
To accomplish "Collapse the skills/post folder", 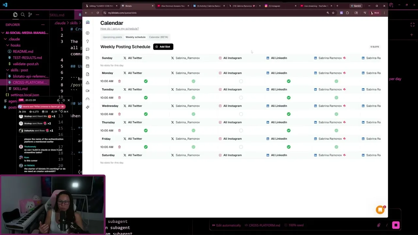I will point(8,70).
